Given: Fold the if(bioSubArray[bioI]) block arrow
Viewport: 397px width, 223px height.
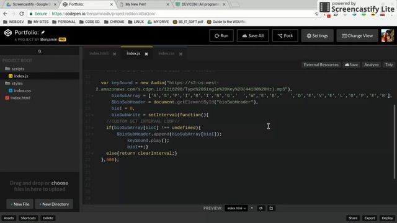Looking at the screenshot, I should [x=92, y=128].
